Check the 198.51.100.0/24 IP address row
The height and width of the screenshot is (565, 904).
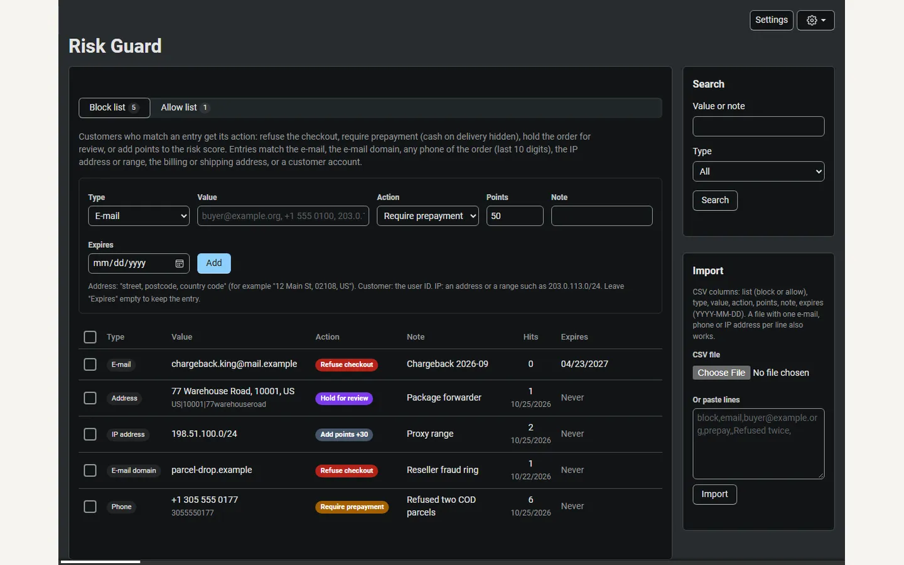(x=90, y=434)
